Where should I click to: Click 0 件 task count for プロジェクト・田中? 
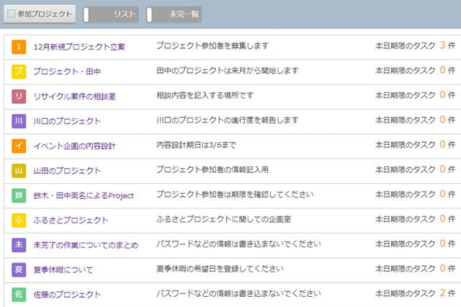coord(447,70)
